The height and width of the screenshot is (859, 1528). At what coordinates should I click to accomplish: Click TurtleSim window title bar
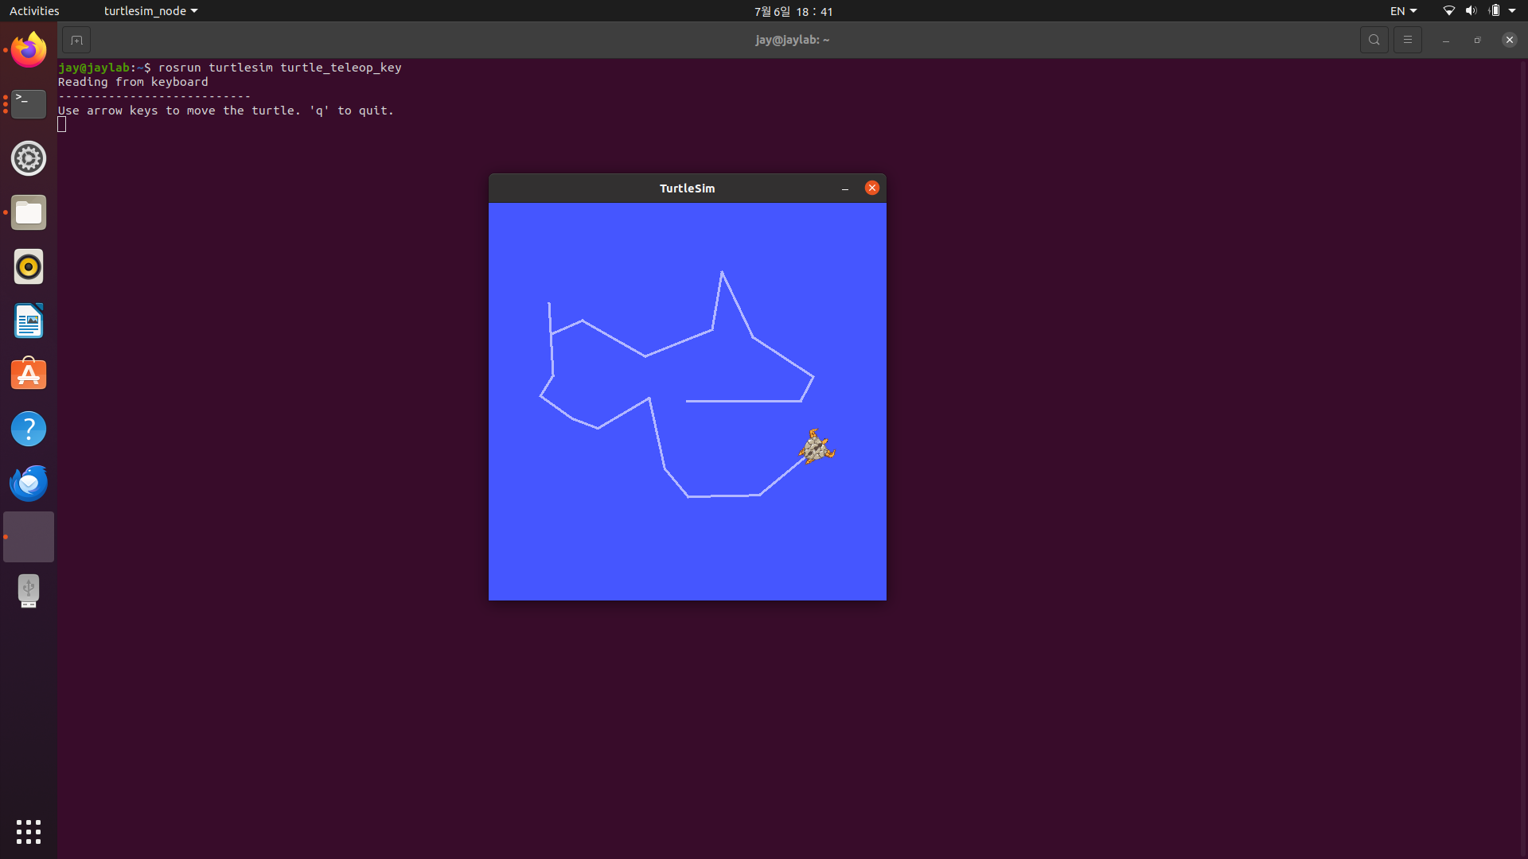click(688, 189)
